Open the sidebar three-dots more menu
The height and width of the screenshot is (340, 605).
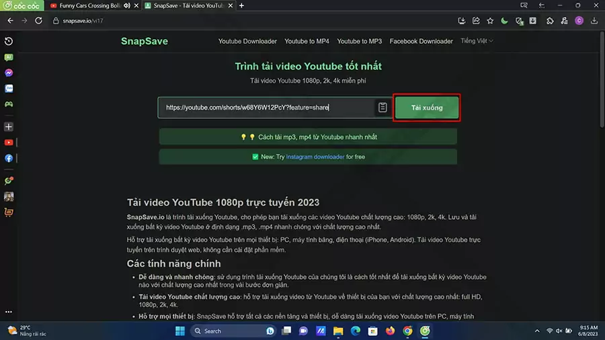point(9,312)
